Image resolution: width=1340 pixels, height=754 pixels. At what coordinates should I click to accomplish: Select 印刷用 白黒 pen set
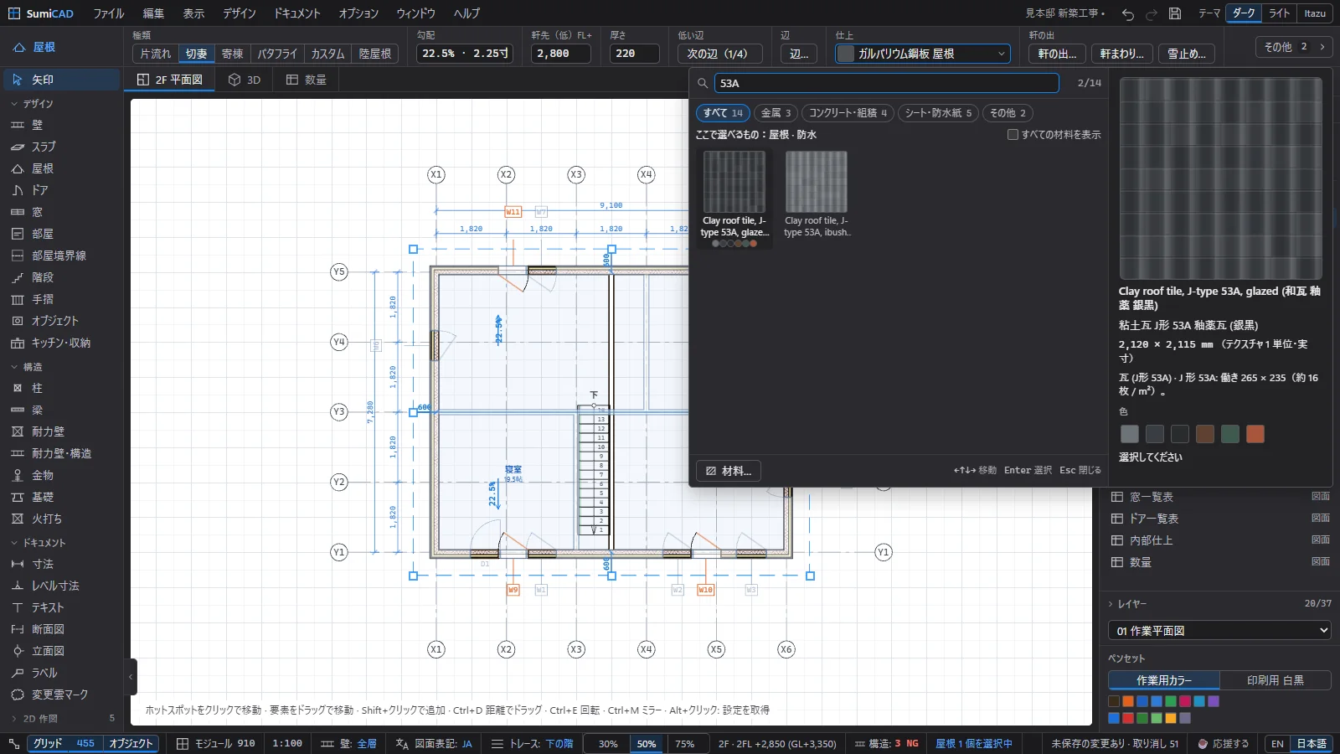click(x=1275, y=680)
